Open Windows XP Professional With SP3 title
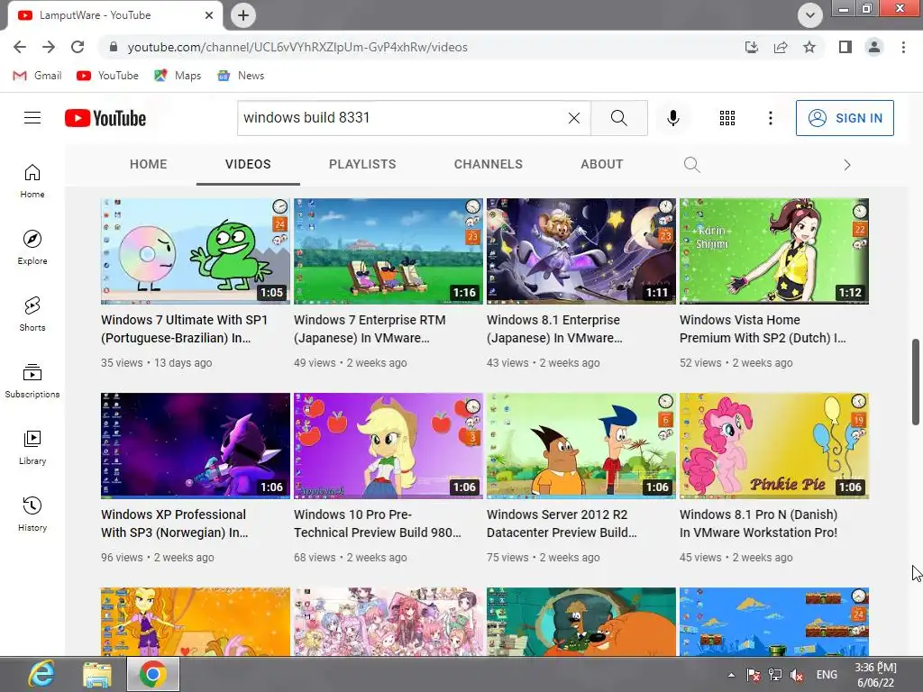The height and width of the screenshot is (692, 923). pyautogui.click(x=174, y=524)
